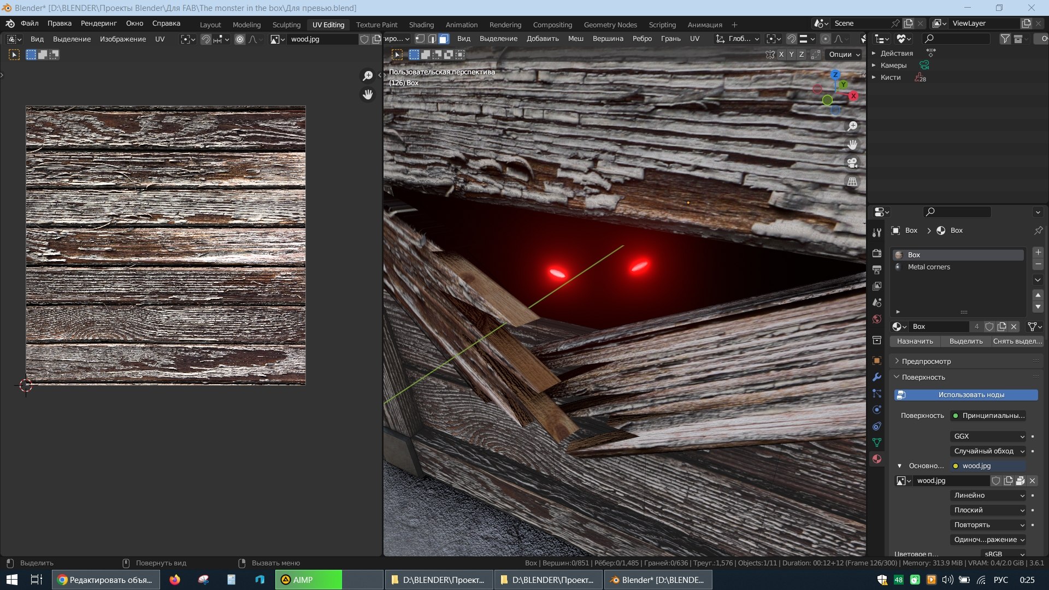Open the GGX distribution dropdown

[988, 436]
